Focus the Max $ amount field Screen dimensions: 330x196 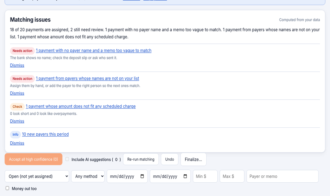point(232,176)
